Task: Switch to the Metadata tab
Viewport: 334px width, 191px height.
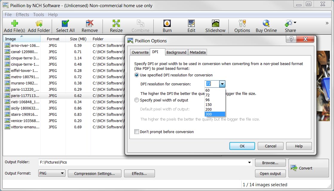Action: pos(198,52)
